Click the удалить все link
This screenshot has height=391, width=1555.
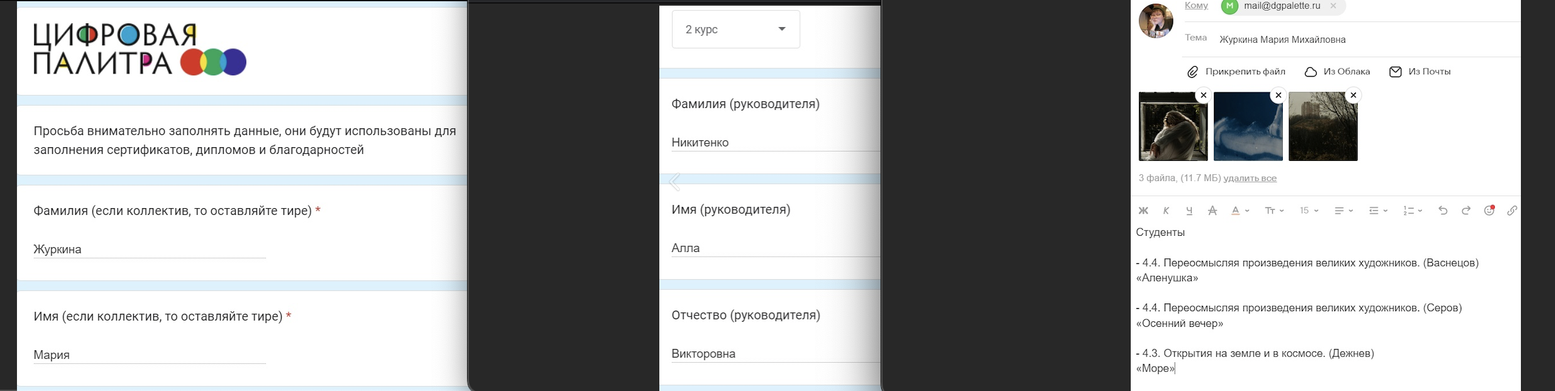click(x=1250, y=179)
